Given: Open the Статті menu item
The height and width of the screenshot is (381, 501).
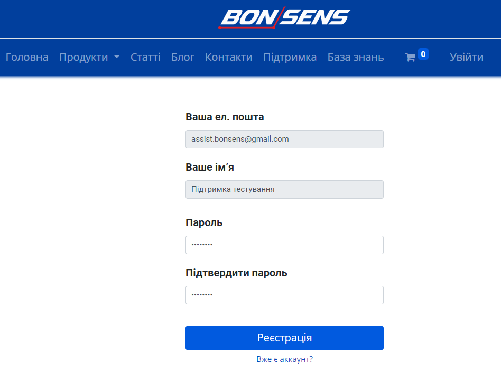Looking at the screenshot, I should pos(145,57).
